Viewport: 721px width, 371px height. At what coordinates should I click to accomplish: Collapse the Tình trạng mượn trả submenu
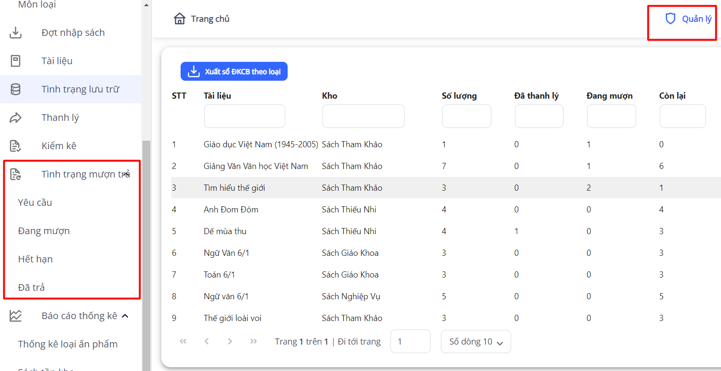click(x=126, y=174)
